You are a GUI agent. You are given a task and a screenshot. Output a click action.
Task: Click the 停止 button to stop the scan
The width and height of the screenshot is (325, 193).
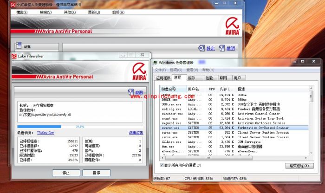(x=66, y=173)
